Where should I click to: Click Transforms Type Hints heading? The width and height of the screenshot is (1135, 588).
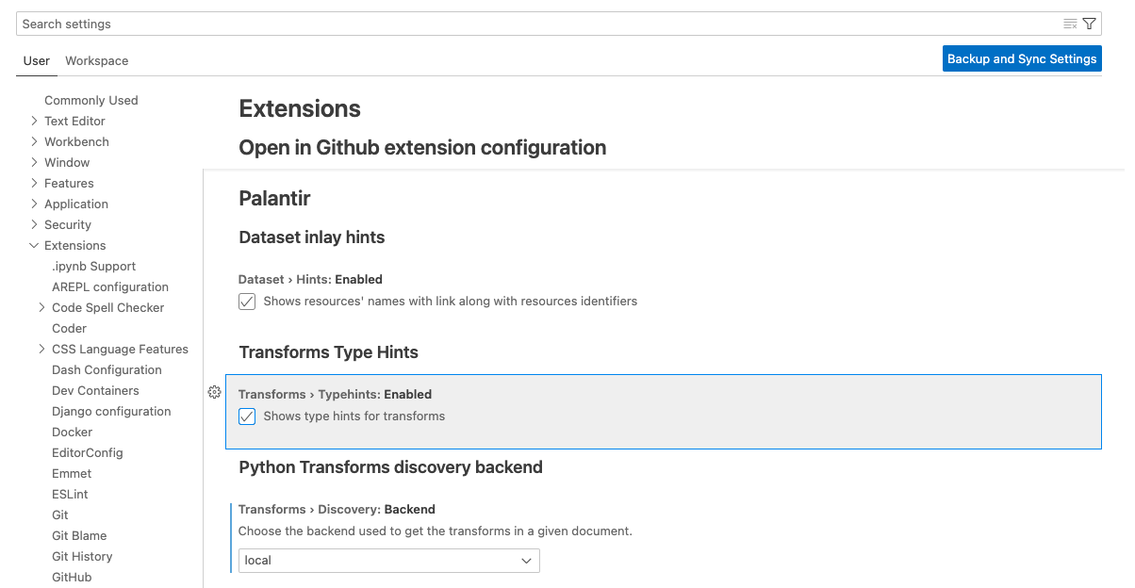[328, 352]
